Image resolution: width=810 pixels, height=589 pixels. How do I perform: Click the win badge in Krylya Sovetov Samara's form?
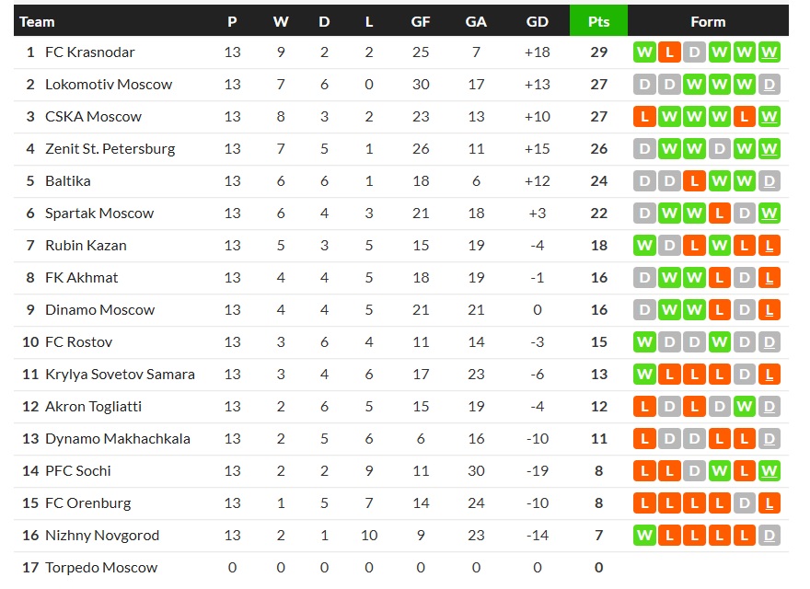644,375
